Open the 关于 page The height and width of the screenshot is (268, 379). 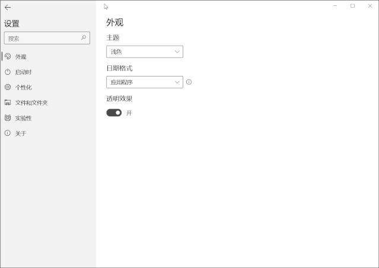click(48, 133)
